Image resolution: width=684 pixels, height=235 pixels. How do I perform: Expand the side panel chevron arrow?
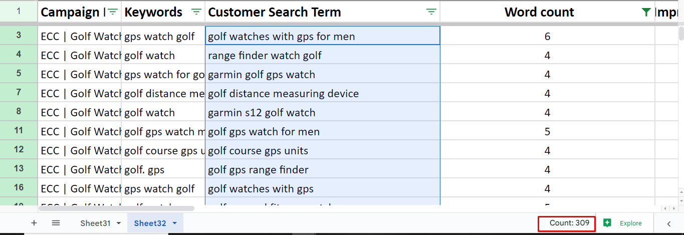pyautogui.click(x=668, y=223)
